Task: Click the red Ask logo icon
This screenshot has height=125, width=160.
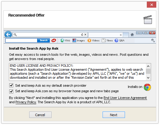Action: click(x=54, y=40)
